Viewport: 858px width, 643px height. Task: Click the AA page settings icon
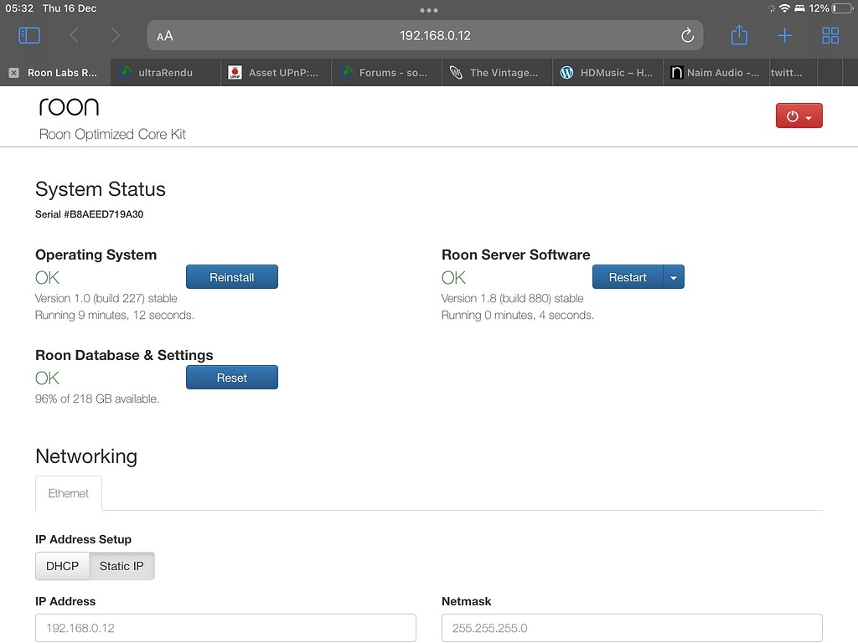[x=164, y=35]
